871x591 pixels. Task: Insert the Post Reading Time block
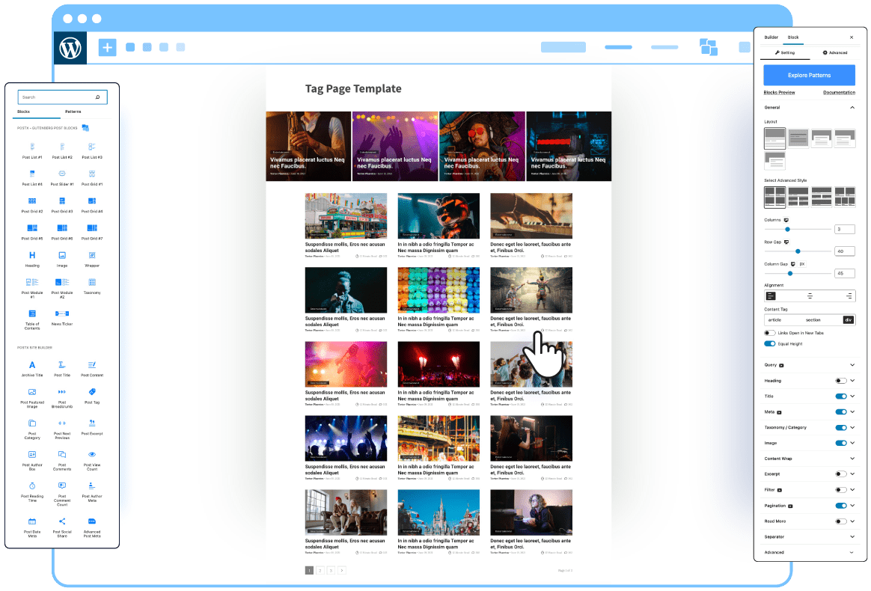32,492
